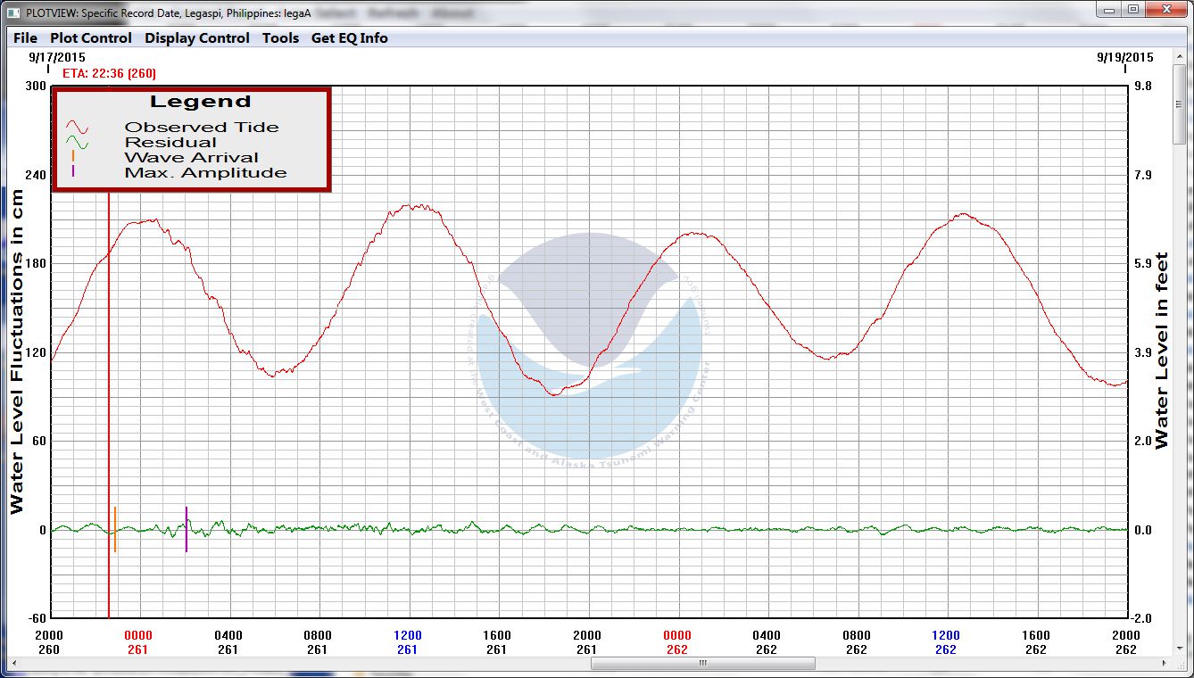Maximize the PLOTVIEW window

(x=1133, y=10)
